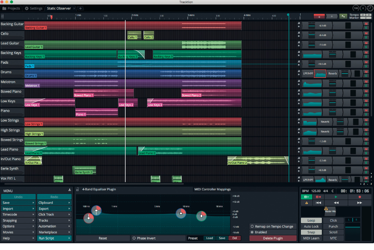Click the red add-track plus button
The width and height of the screenshot is (374, 250).
click(x=319, y=16)
